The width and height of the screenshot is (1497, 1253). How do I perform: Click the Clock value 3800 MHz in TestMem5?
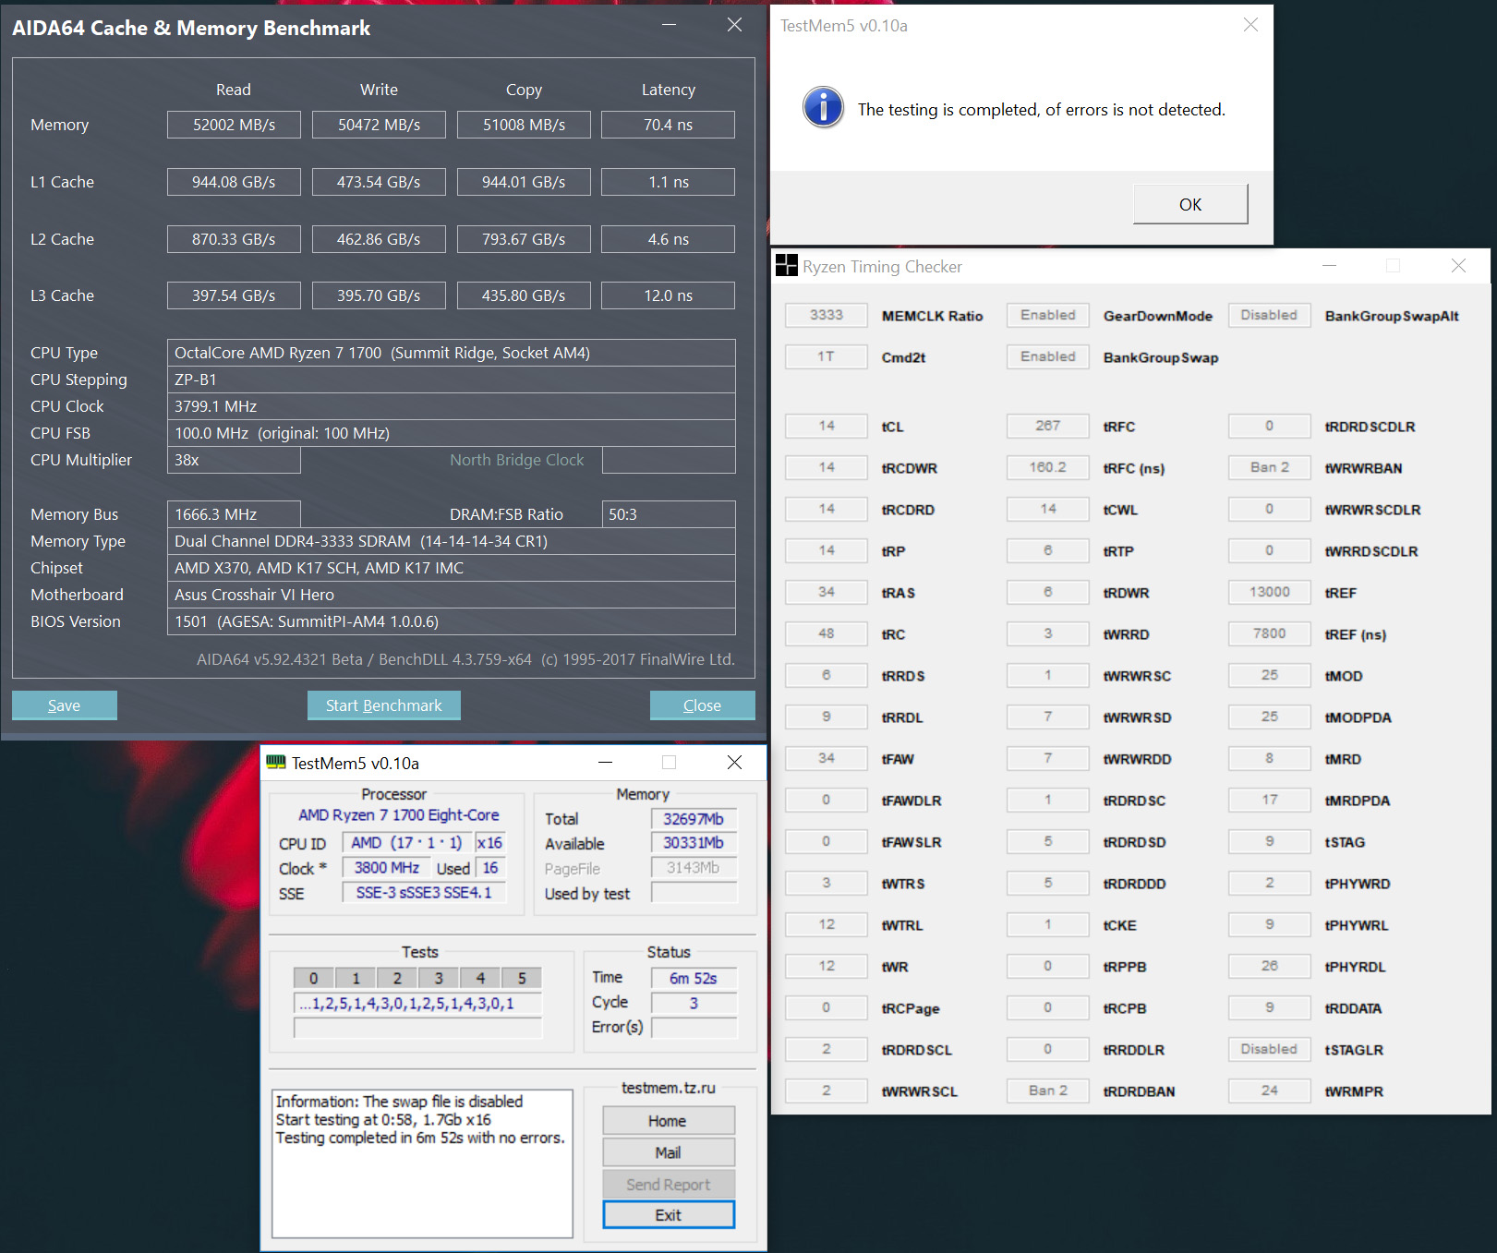point(387,868)
